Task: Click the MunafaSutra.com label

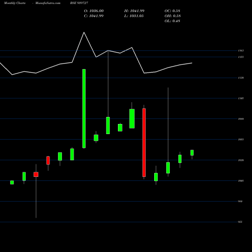Action: click(x=48, y=3)
